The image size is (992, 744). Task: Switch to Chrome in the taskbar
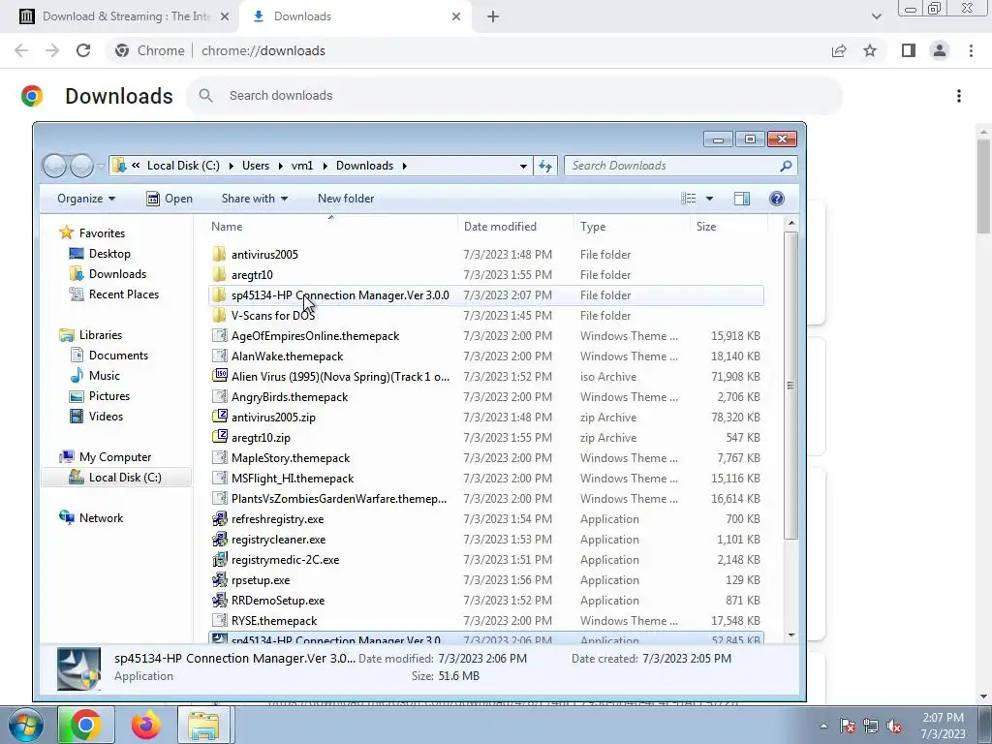coord(86,725)
